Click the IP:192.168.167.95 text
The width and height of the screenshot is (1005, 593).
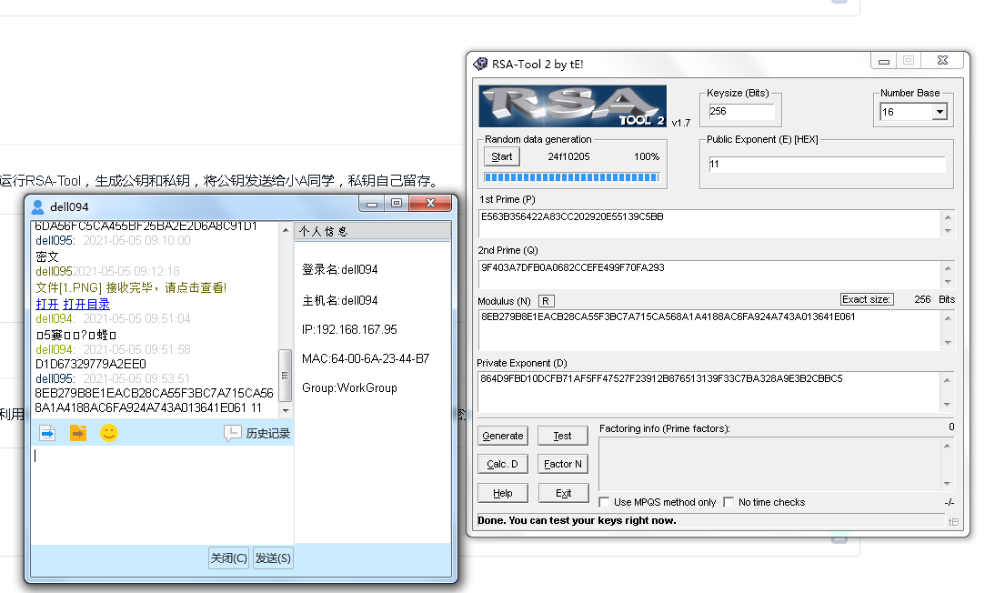tap(349, 329)
